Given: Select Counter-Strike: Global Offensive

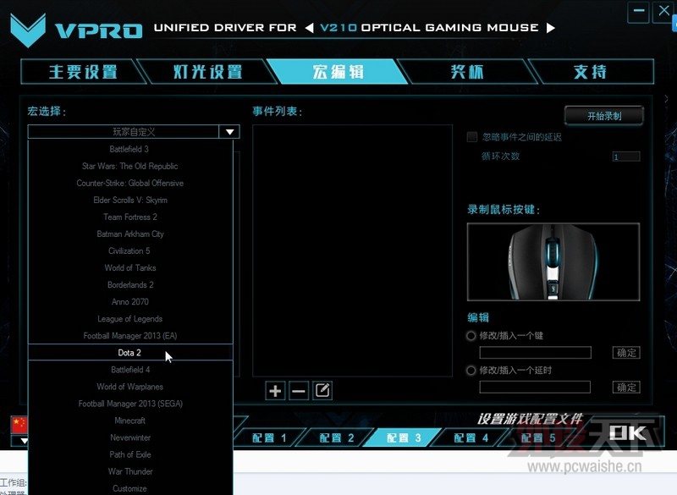Looking at the screenshot, I should pyautogui.click(x=129, y=183).
